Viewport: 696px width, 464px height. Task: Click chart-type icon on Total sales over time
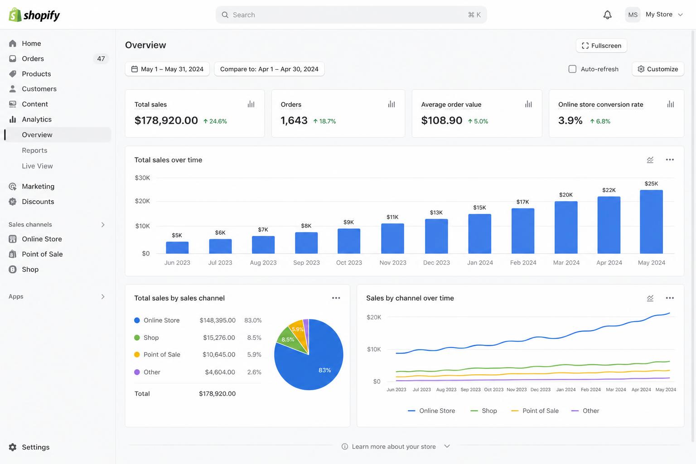[x=650, y=160]
